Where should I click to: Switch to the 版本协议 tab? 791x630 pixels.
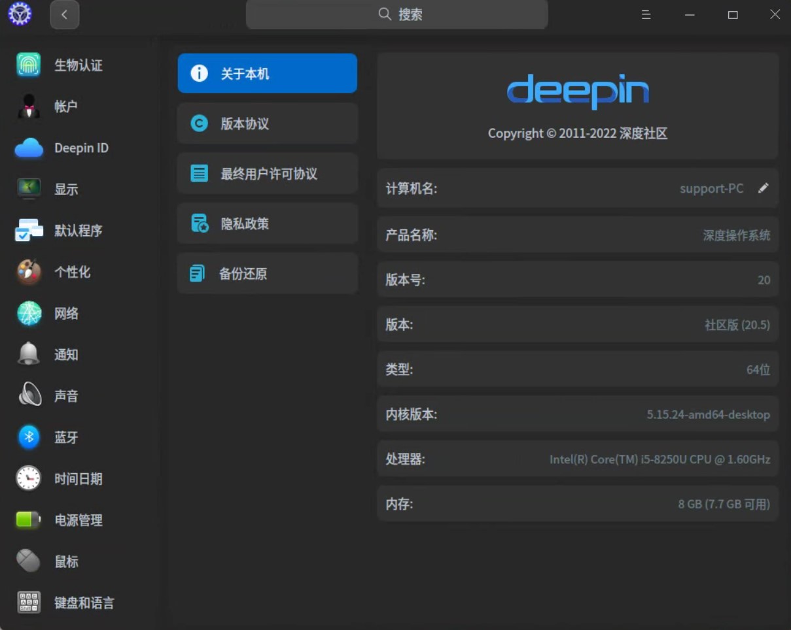tap(267, 124)
